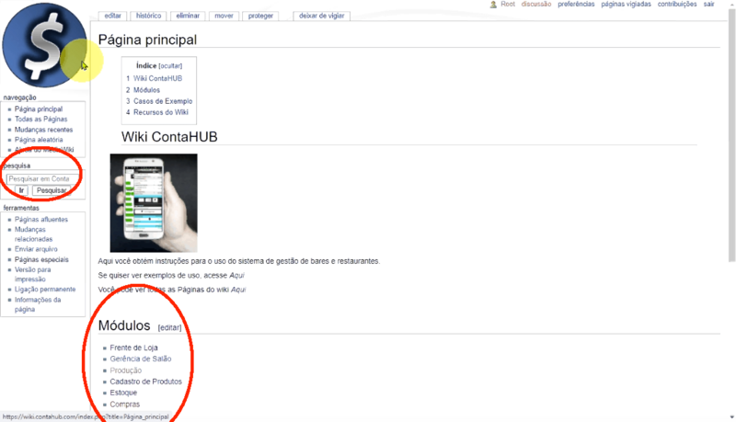Open the editar tab
This screenshot has width=736, height=422.
click(112, 16)
